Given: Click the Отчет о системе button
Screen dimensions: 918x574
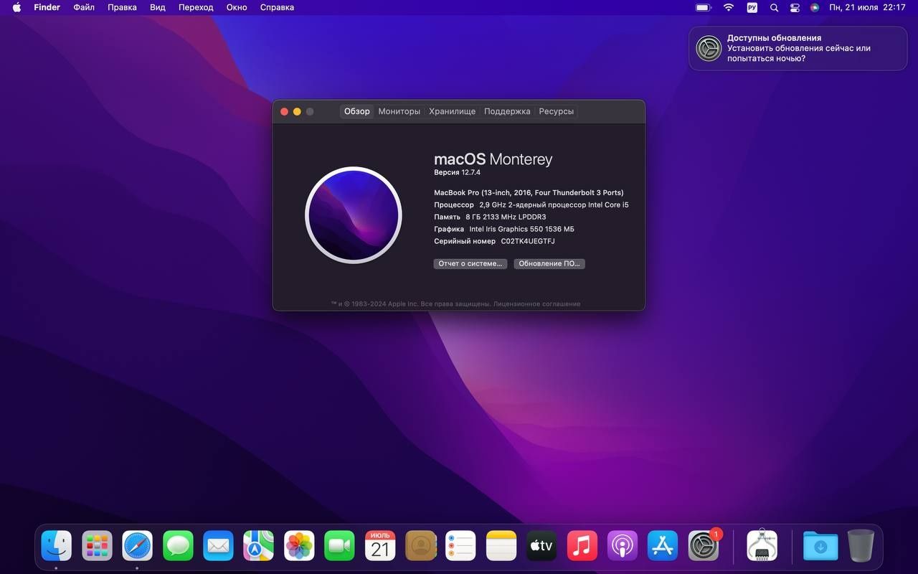Looking at the screenshot, I should (470, 263).
